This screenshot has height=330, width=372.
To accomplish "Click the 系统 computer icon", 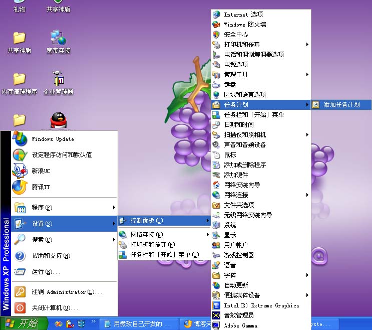I will (x=216, y=225).
